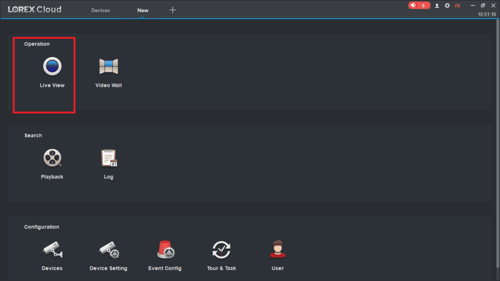Screen dimensions: 500x281
Task: Open Playback film reel icon
Action: pyautogui.click(x=52, y=158)
